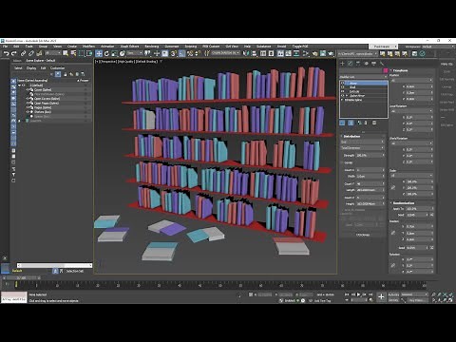Activate the Select and Rotate tool
Screen dimensions: 456x342
coord(106,53)
